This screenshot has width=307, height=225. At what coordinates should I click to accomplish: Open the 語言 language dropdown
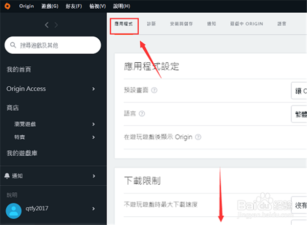click(299, 114)
